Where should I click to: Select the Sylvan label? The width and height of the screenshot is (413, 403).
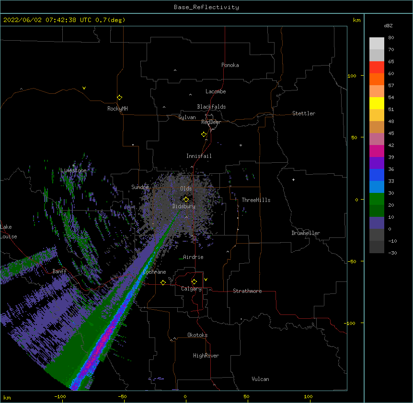[187, 117]
